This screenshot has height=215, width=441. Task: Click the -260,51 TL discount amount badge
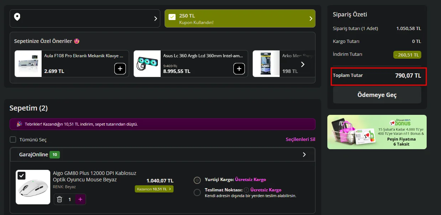tap(407, 55)
